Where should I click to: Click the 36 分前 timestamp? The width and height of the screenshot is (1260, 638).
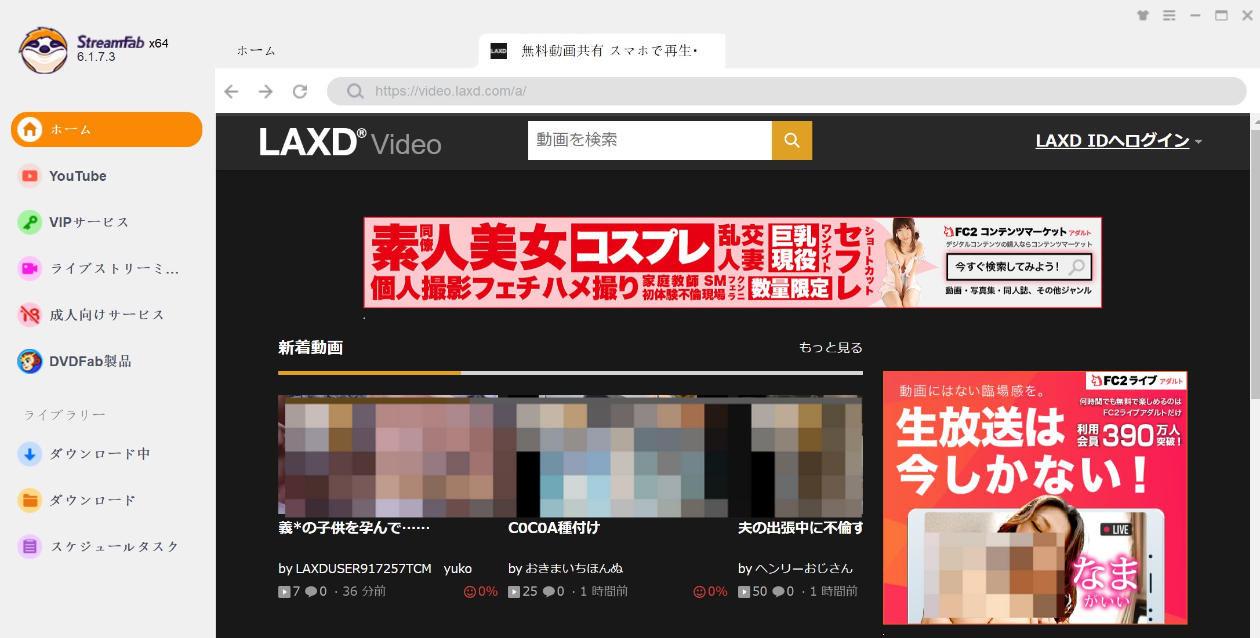(x=364, y=592)
